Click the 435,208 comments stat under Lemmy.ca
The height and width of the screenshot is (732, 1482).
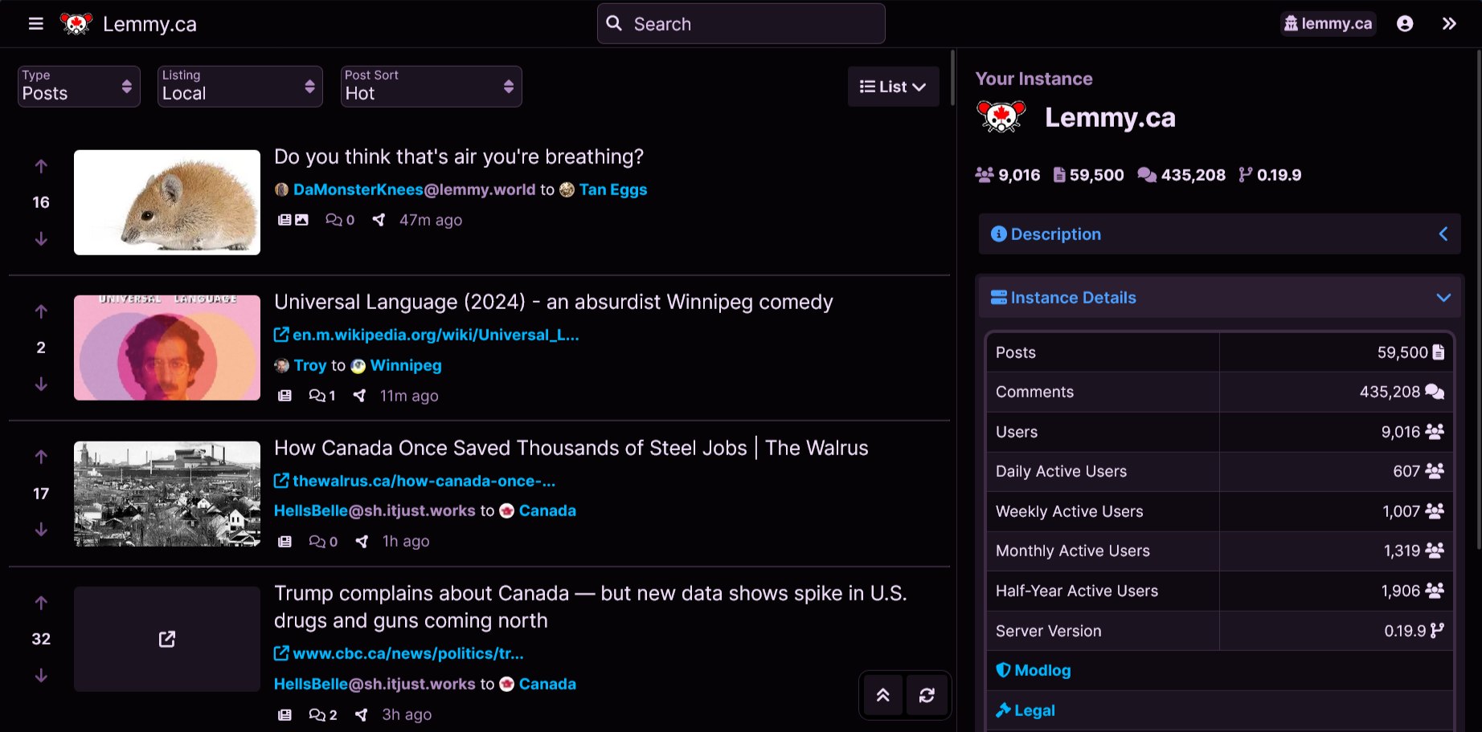(1181, 175)
